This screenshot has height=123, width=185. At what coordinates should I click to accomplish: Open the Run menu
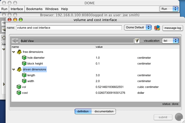point(4,9)
